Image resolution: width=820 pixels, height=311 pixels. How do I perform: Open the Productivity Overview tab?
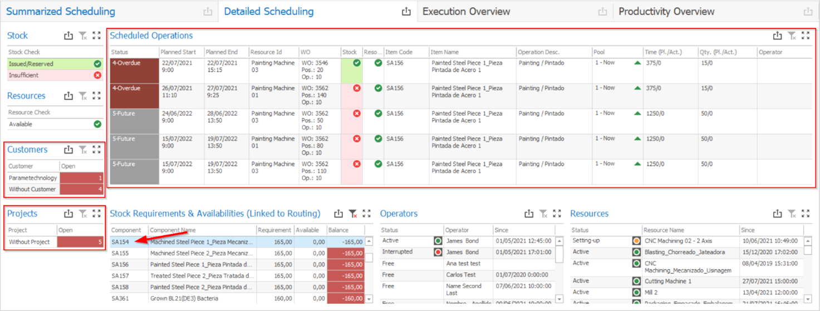click(x=666, y=12)
